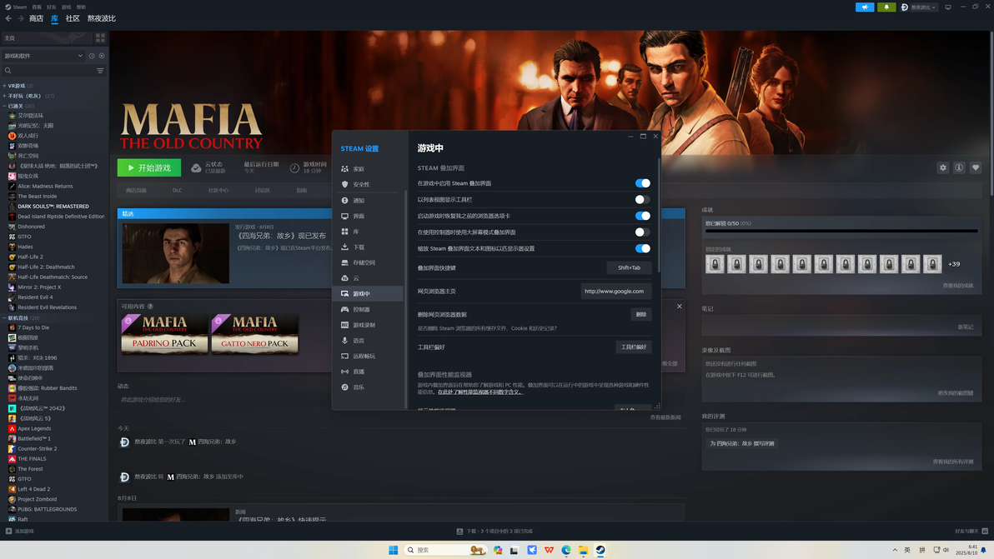The image size is (994, 559).
Task: Select the Library grid settings category
Action: [x=368, y=232]
